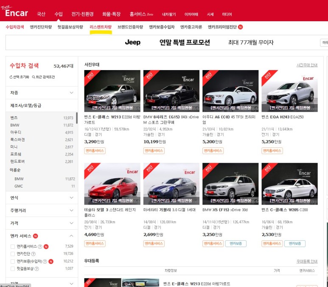Switch to 엔카중고차론 sub-tab

pyautogui.click(x=191, y=27)
